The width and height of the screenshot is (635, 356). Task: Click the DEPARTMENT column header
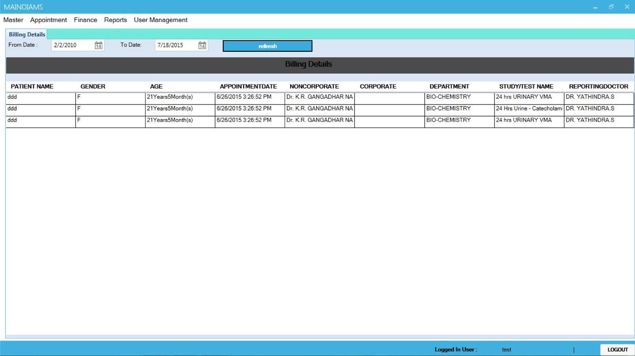pos(449,86)
